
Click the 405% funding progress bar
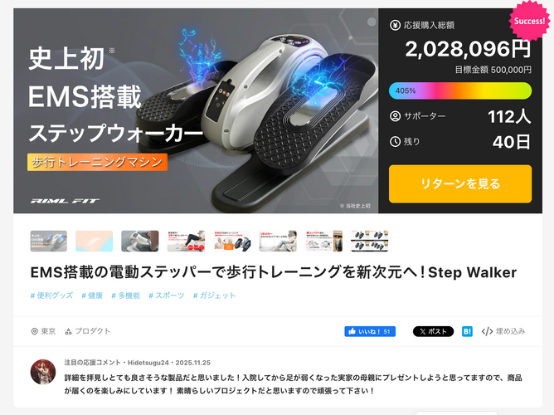[460, 90]
